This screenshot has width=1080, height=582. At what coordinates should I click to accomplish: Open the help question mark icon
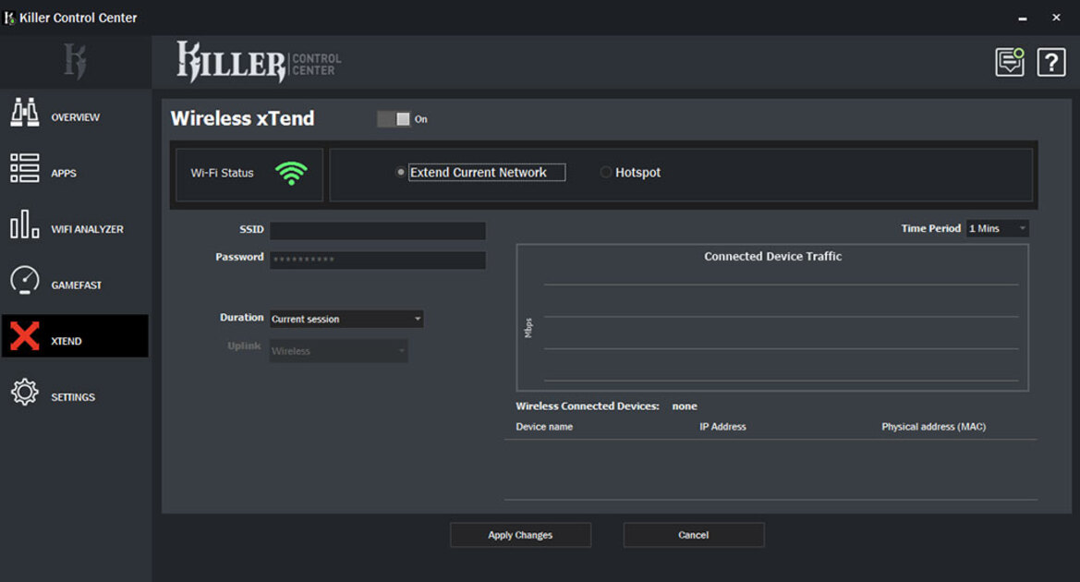pyautogui.click(x=1051, y=63)
